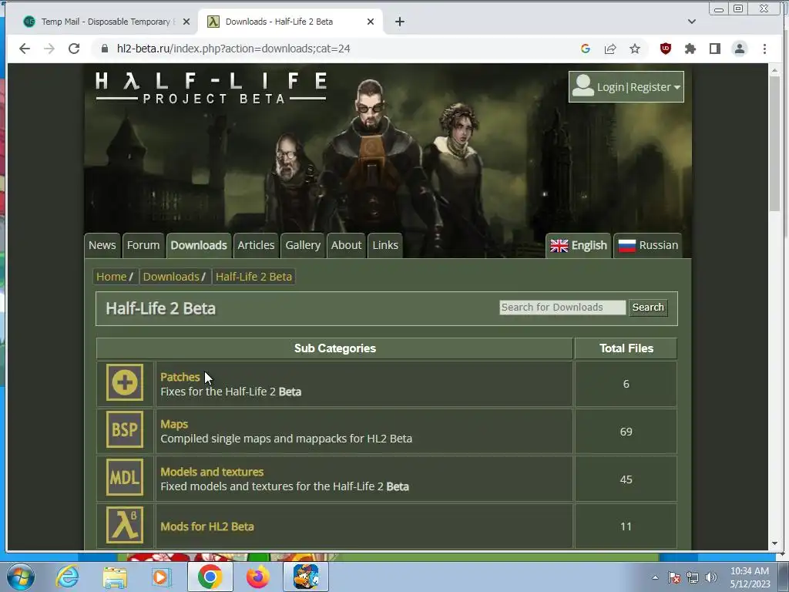
Task: Switch site language to Russian
Action: [648, 245]
